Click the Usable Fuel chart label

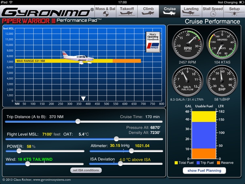click(204, 106)
